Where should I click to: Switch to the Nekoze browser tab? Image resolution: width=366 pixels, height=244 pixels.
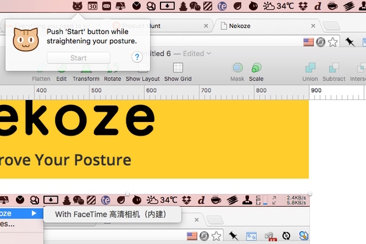267,26
